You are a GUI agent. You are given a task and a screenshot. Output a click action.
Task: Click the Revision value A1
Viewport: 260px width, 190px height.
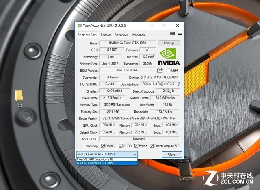147,50
